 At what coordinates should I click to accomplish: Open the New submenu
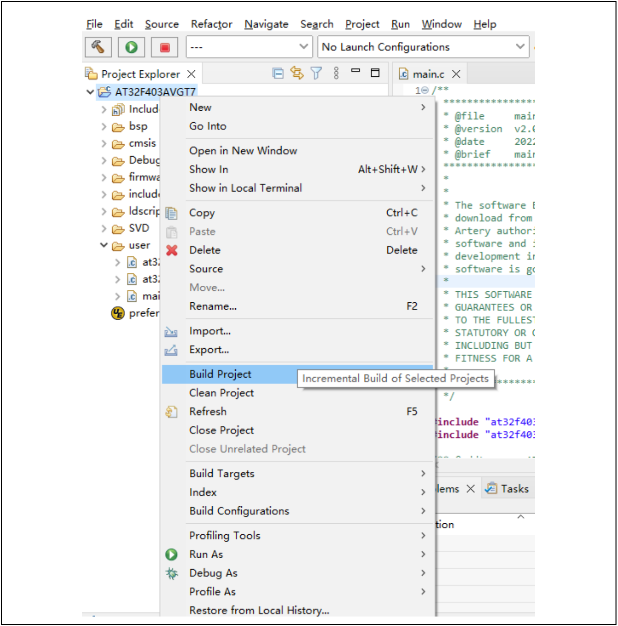point(298,108)
